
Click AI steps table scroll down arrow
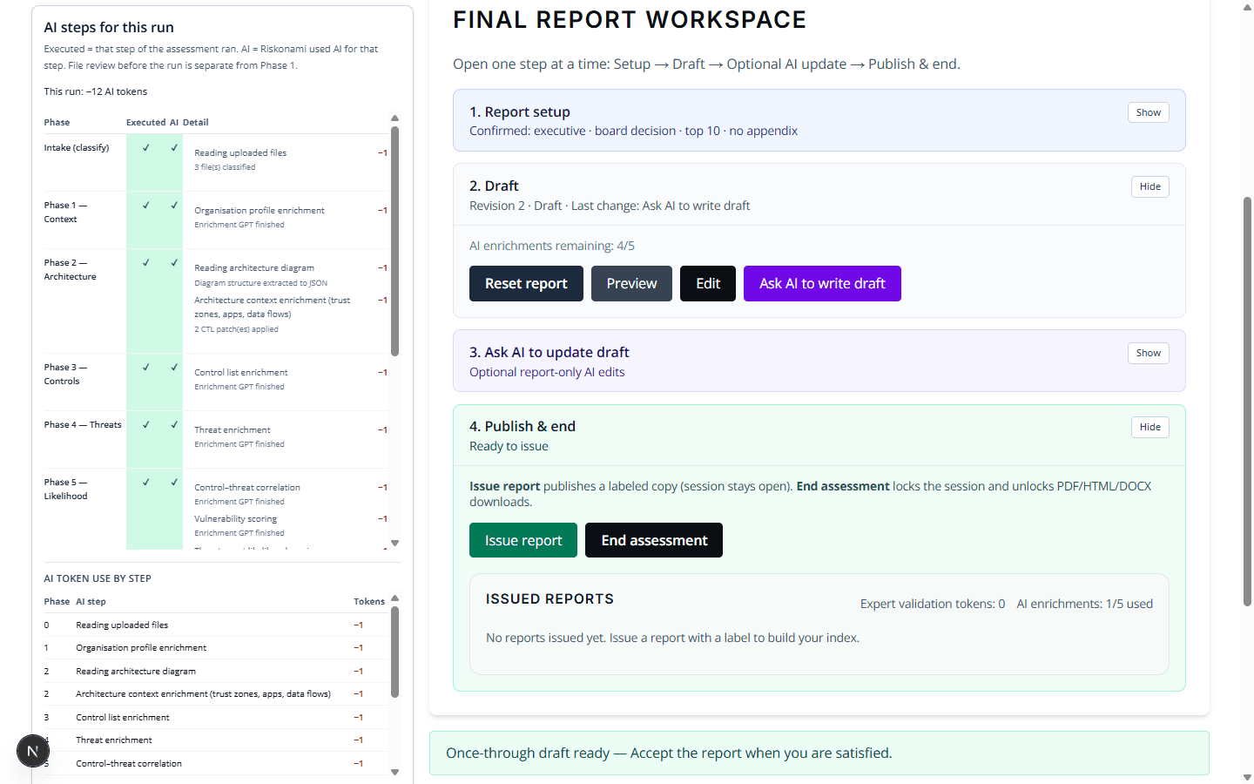tap(395, 543)
